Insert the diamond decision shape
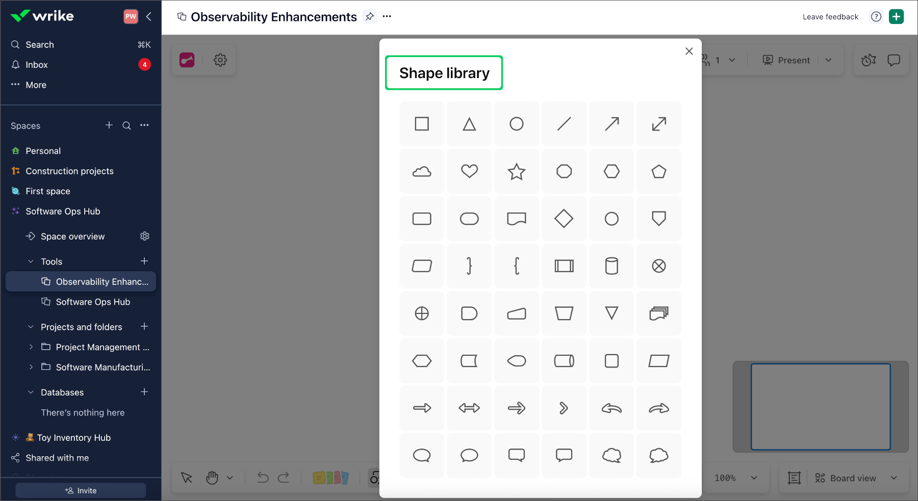 564,219
